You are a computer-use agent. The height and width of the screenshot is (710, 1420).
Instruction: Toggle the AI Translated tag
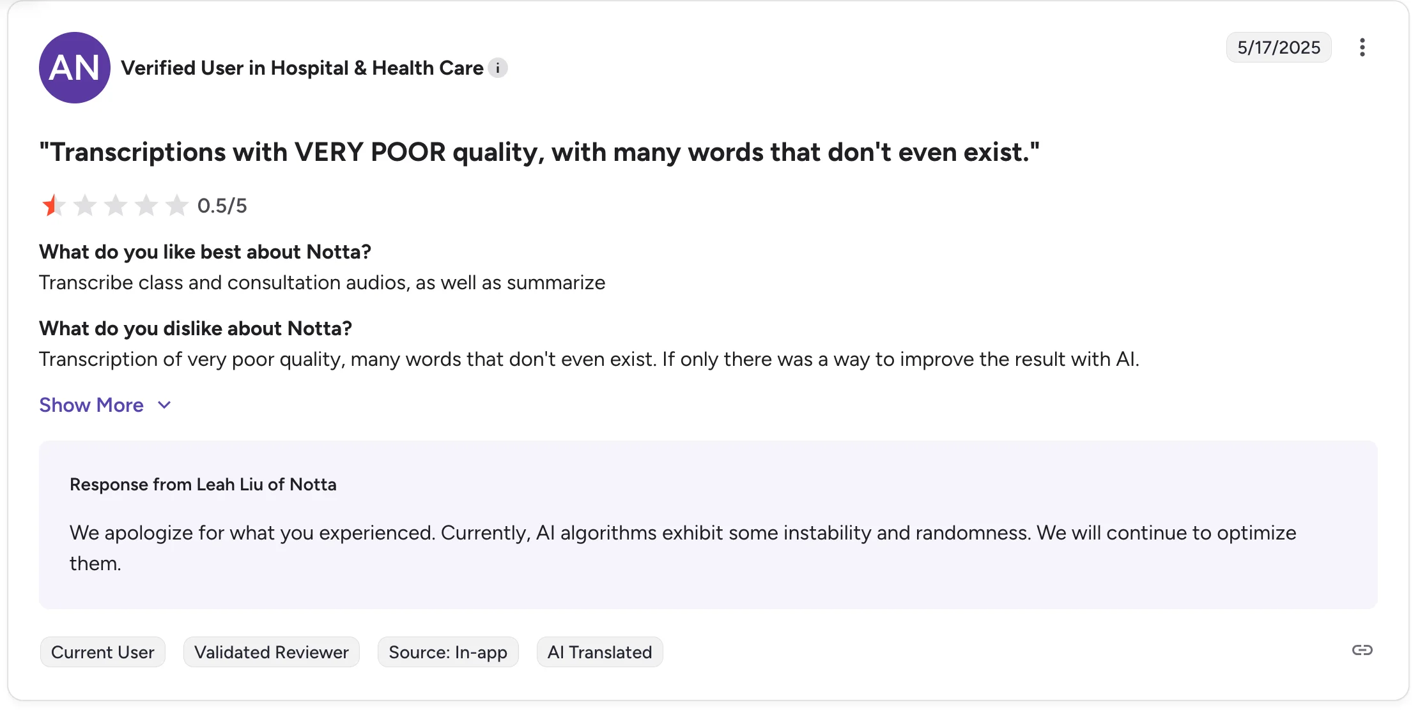tap(599, 652)
